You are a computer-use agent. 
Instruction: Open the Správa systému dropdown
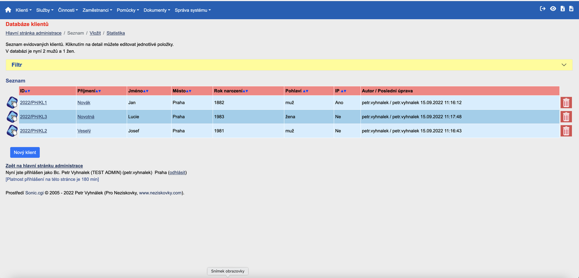[x=192, y=10]
